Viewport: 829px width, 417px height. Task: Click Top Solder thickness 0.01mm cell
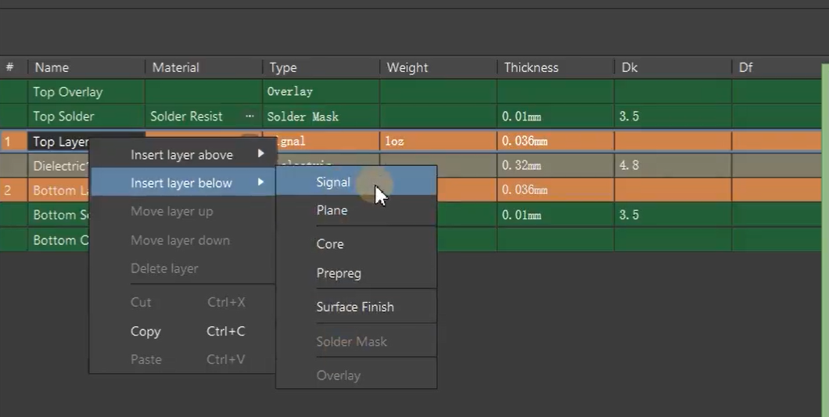point(522,117)
